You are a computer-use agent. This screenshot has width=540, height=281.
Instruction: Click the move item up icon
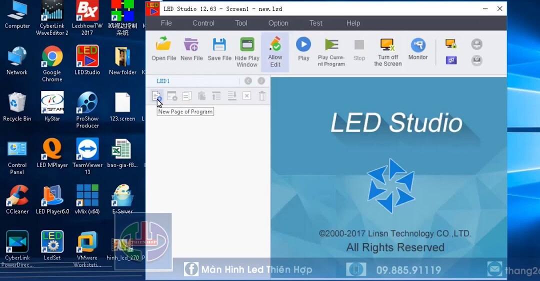coord(216,95)
